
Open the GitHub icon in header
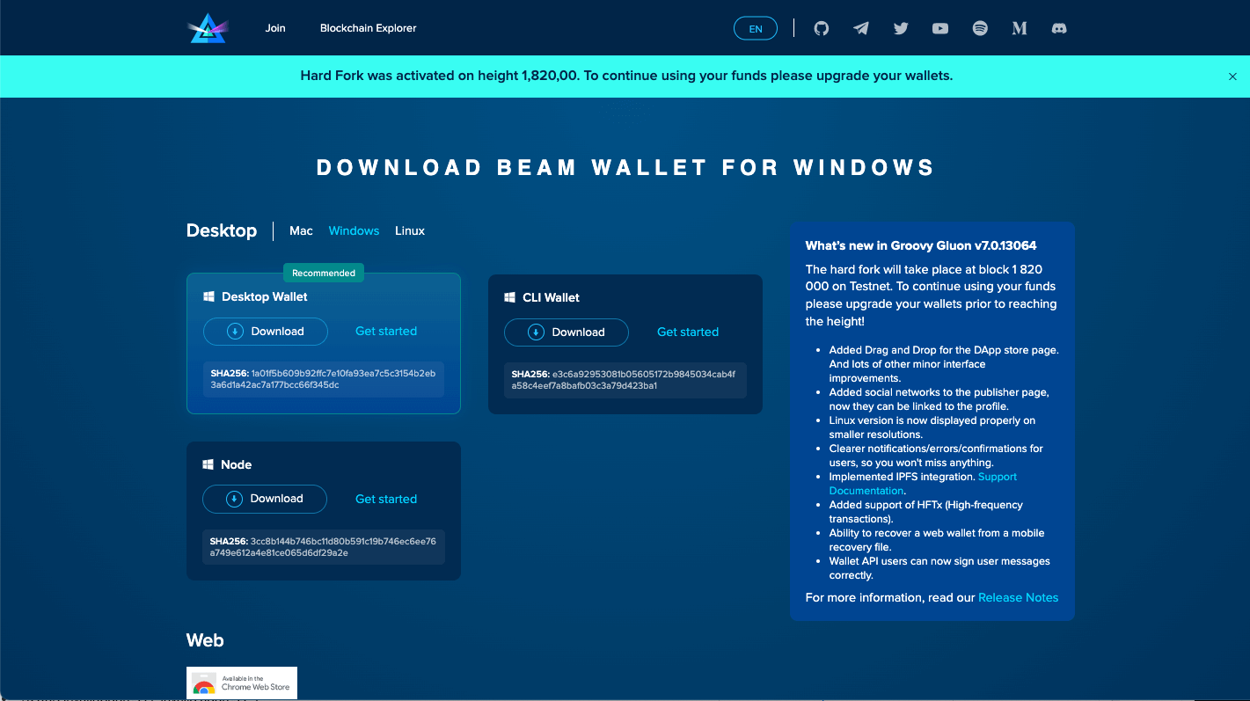point(821,28)
